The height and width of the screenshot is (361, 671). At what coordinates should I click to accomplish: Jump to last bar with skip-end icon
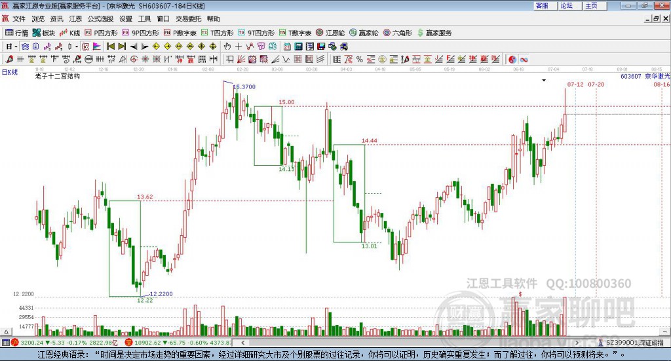(122, 47)
